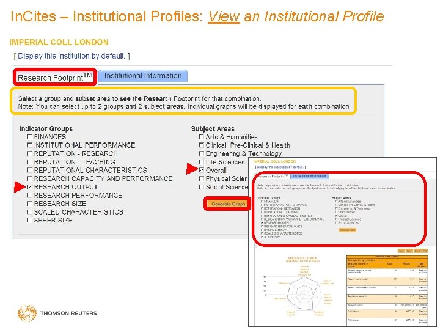440x330 pixels.
Task: Click Generate Graph button in inset screenshot
Action: 348,230
